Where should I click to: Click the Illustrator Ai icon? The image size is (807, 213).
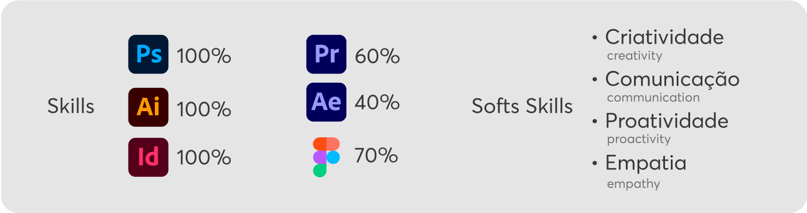148,107
